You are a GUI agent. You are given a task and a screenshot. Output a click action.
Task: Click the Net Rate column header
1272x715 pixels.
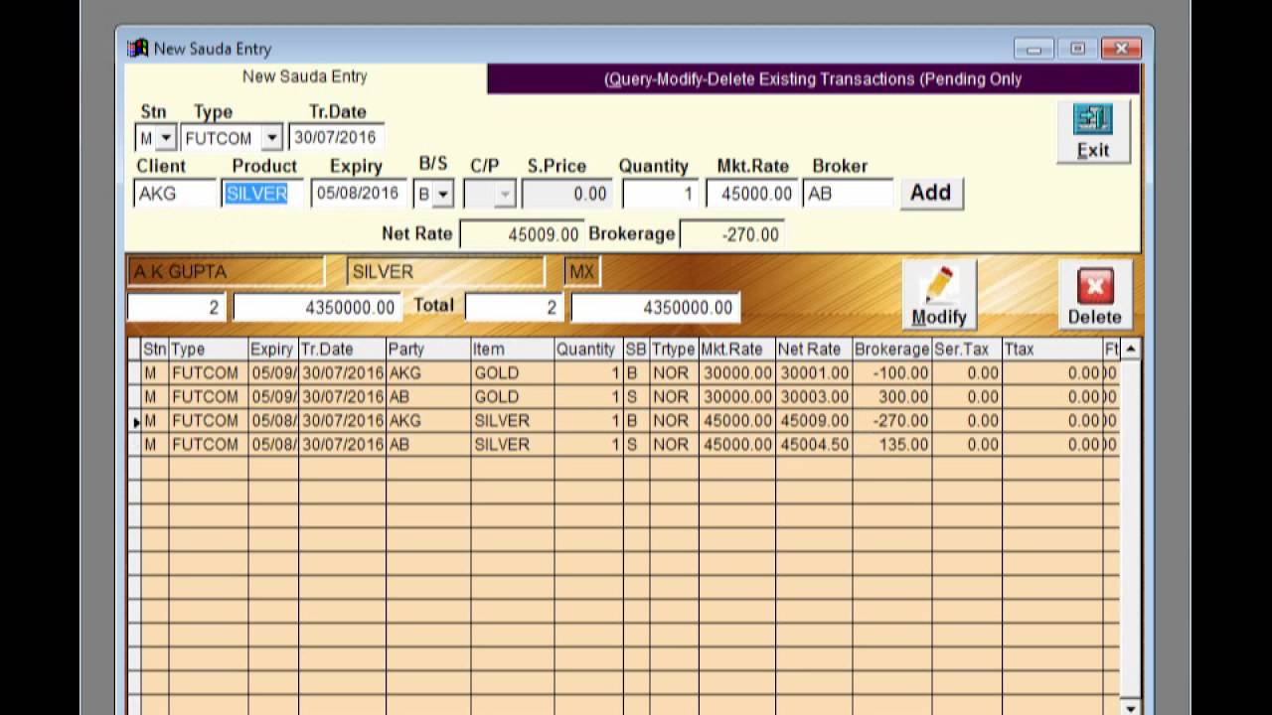[x=814, y=350]
